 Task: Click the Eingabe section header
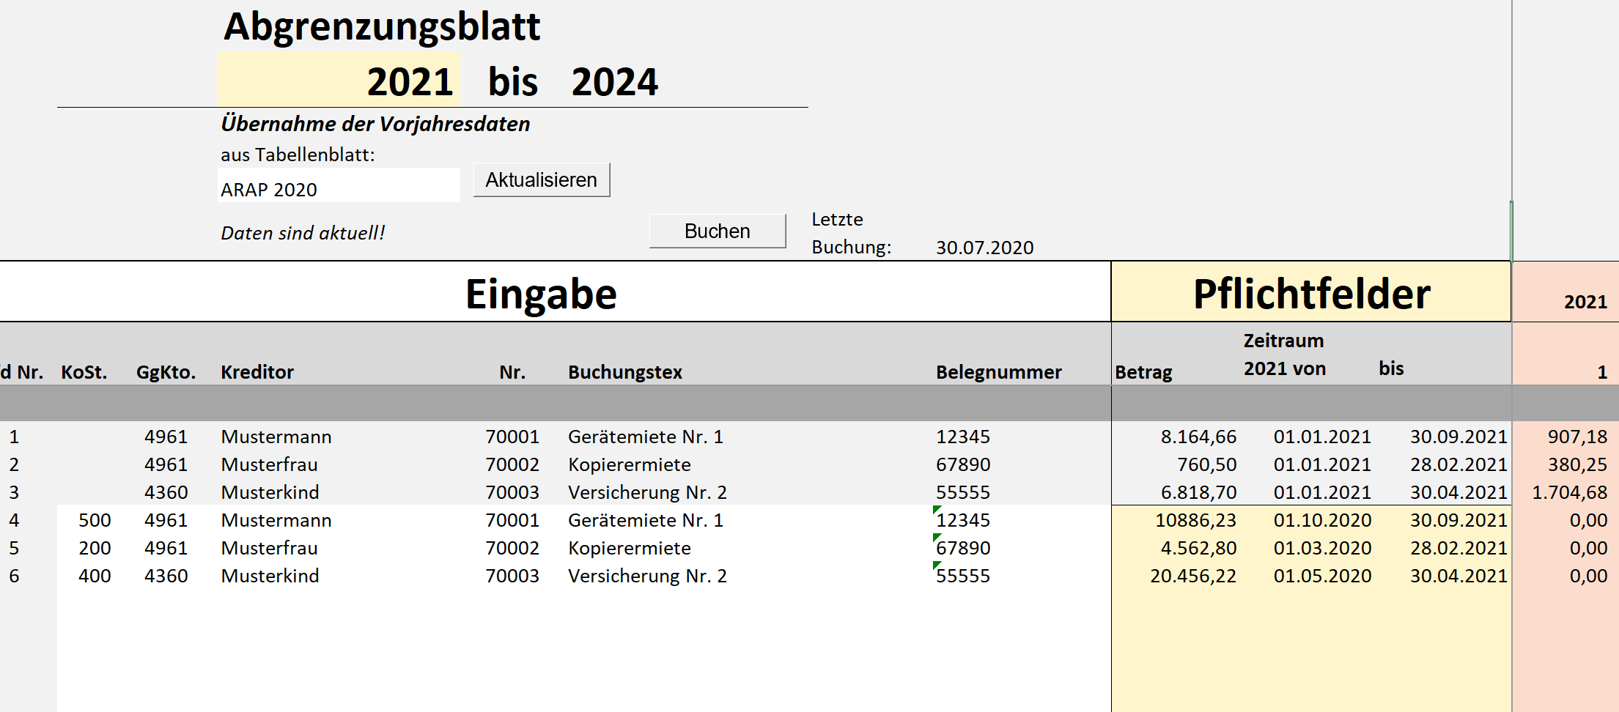541,293
